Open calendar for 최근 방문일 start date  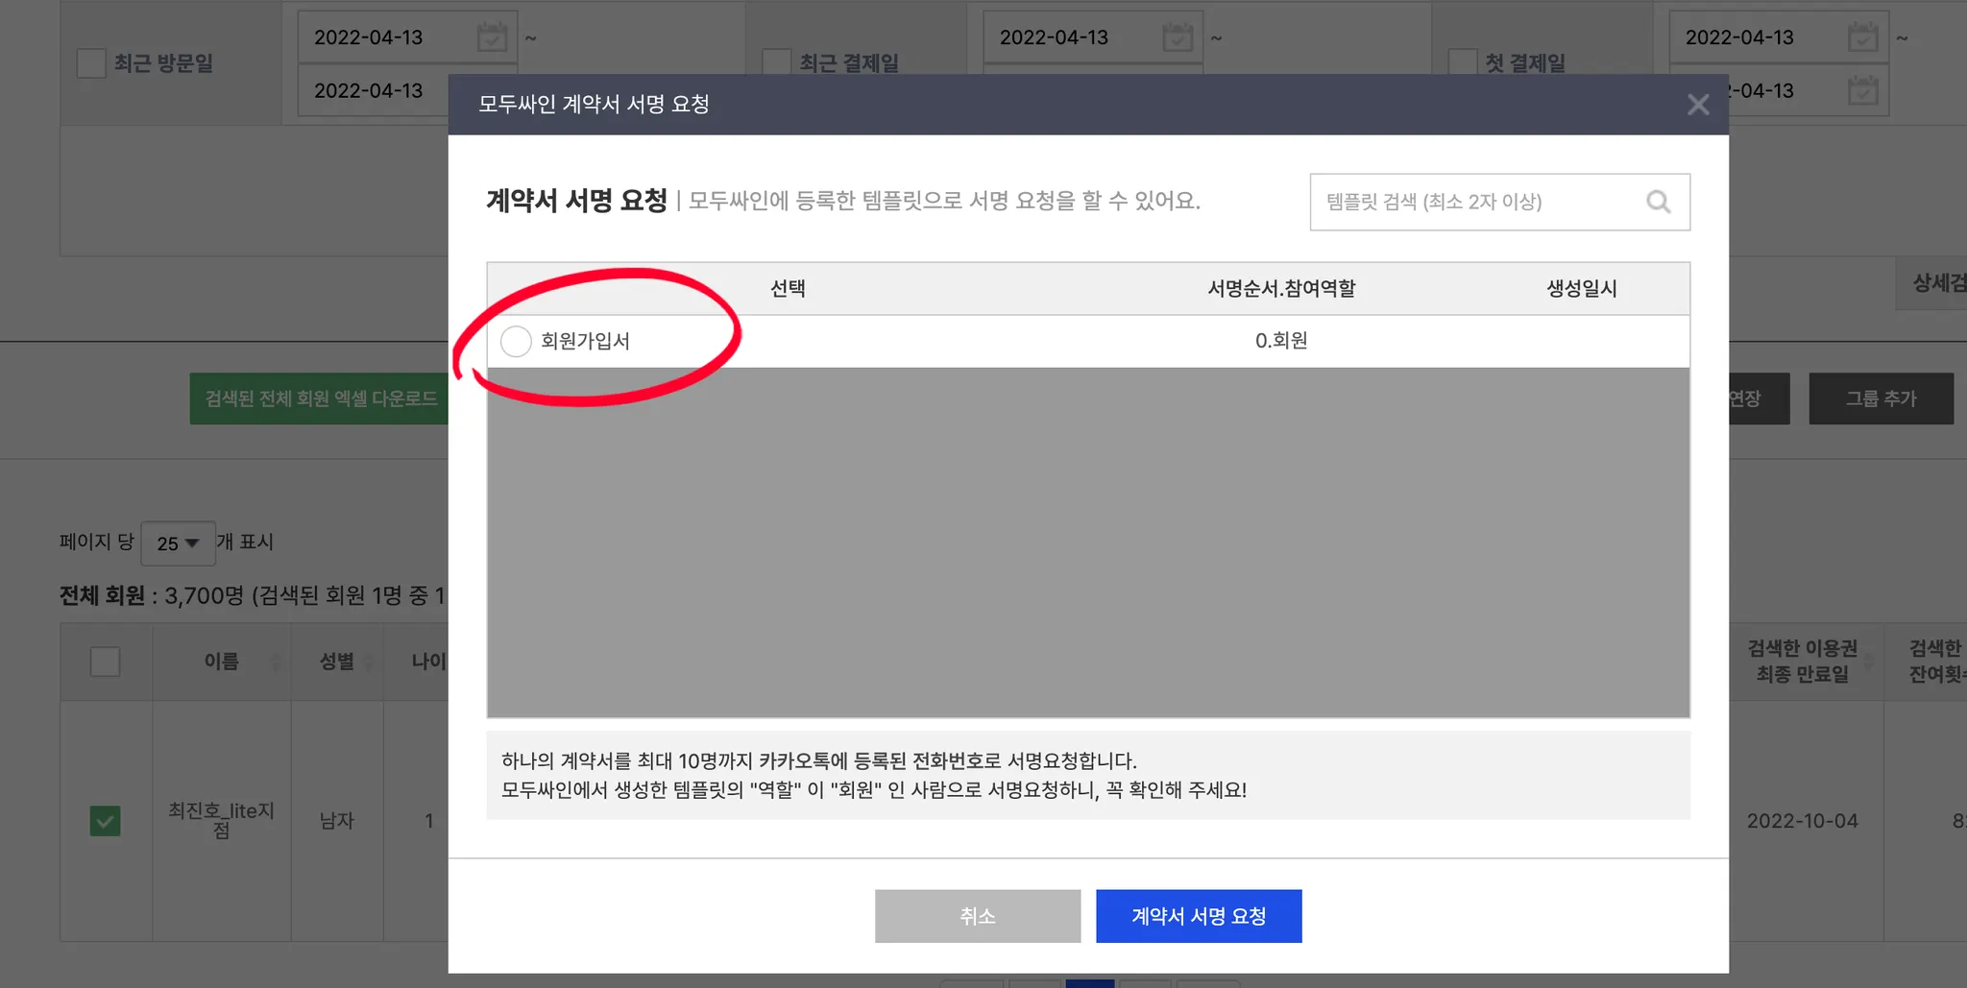click(492, 37)
